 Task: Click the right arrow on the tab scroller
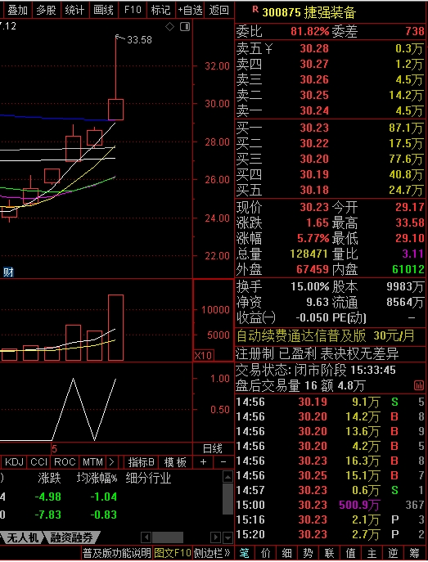(215, 537)
